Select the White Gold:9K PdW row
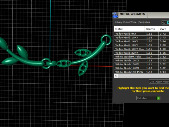The height and width of the screenshot is (127, 169). point(142,57)
